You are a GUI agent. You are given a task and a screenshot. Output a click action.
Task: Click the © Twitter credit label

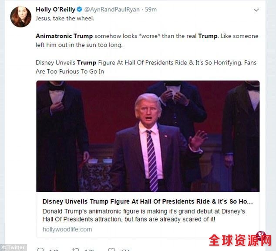(13, 248)
